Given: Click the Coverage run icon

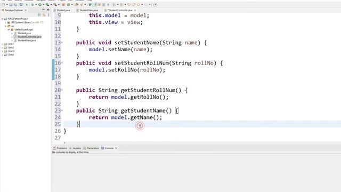Looking at the screenshot, I should pos(47,5).
